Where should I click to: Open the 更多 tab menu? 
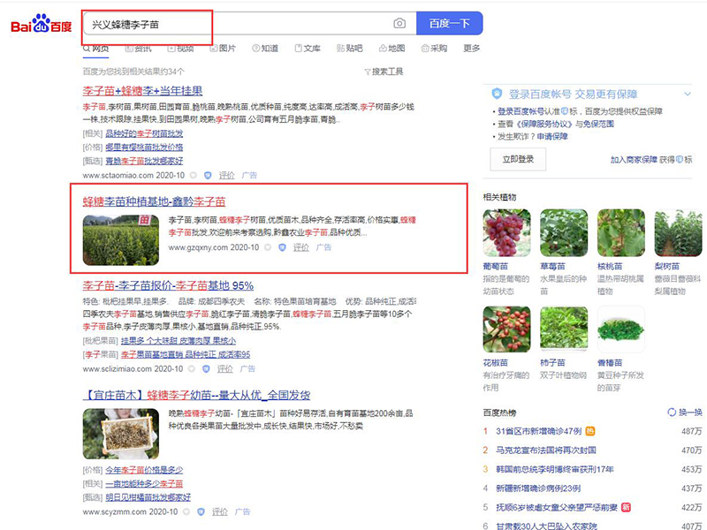point(472,49)
